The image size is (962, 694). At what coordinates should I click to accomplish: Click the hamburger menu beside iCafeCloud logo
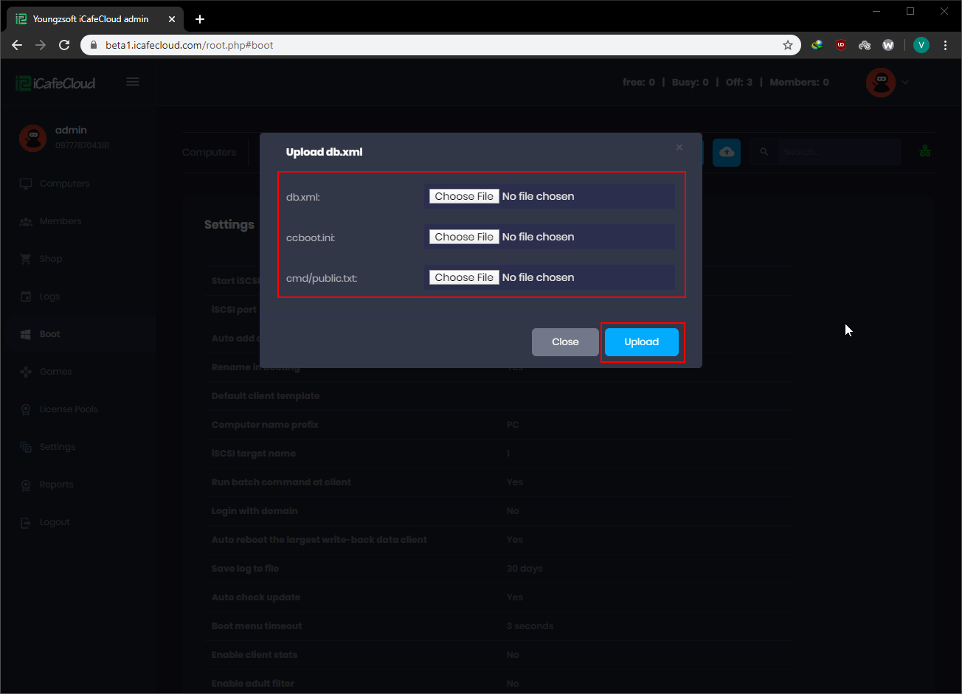tap(133, 82)
